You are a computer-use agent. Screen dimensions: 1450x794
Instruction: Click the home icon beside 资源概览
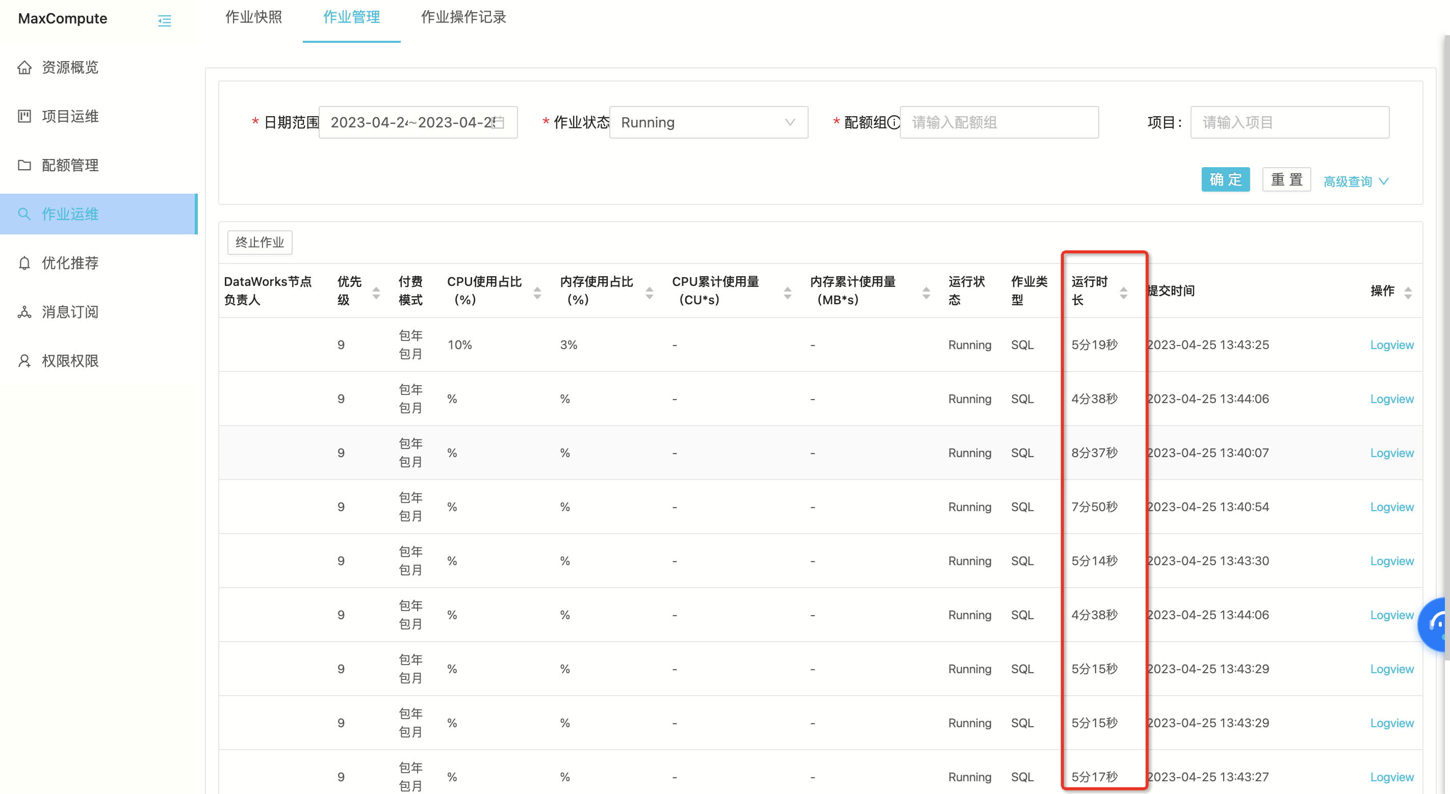coord(24,68)
